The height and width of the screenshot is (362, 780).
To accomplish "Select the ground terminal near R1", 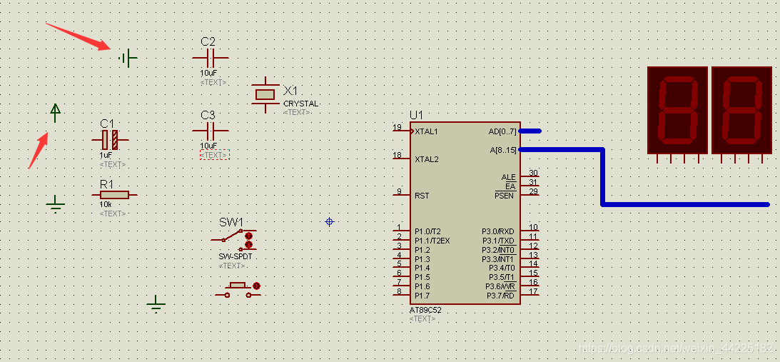I will pyautogui.click(x=55, y=203).
